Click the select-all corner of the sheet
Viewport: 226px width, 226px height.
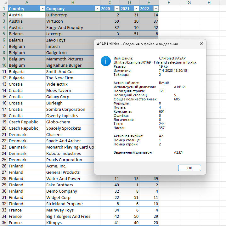pyautogui.click(x=4, y=3)
